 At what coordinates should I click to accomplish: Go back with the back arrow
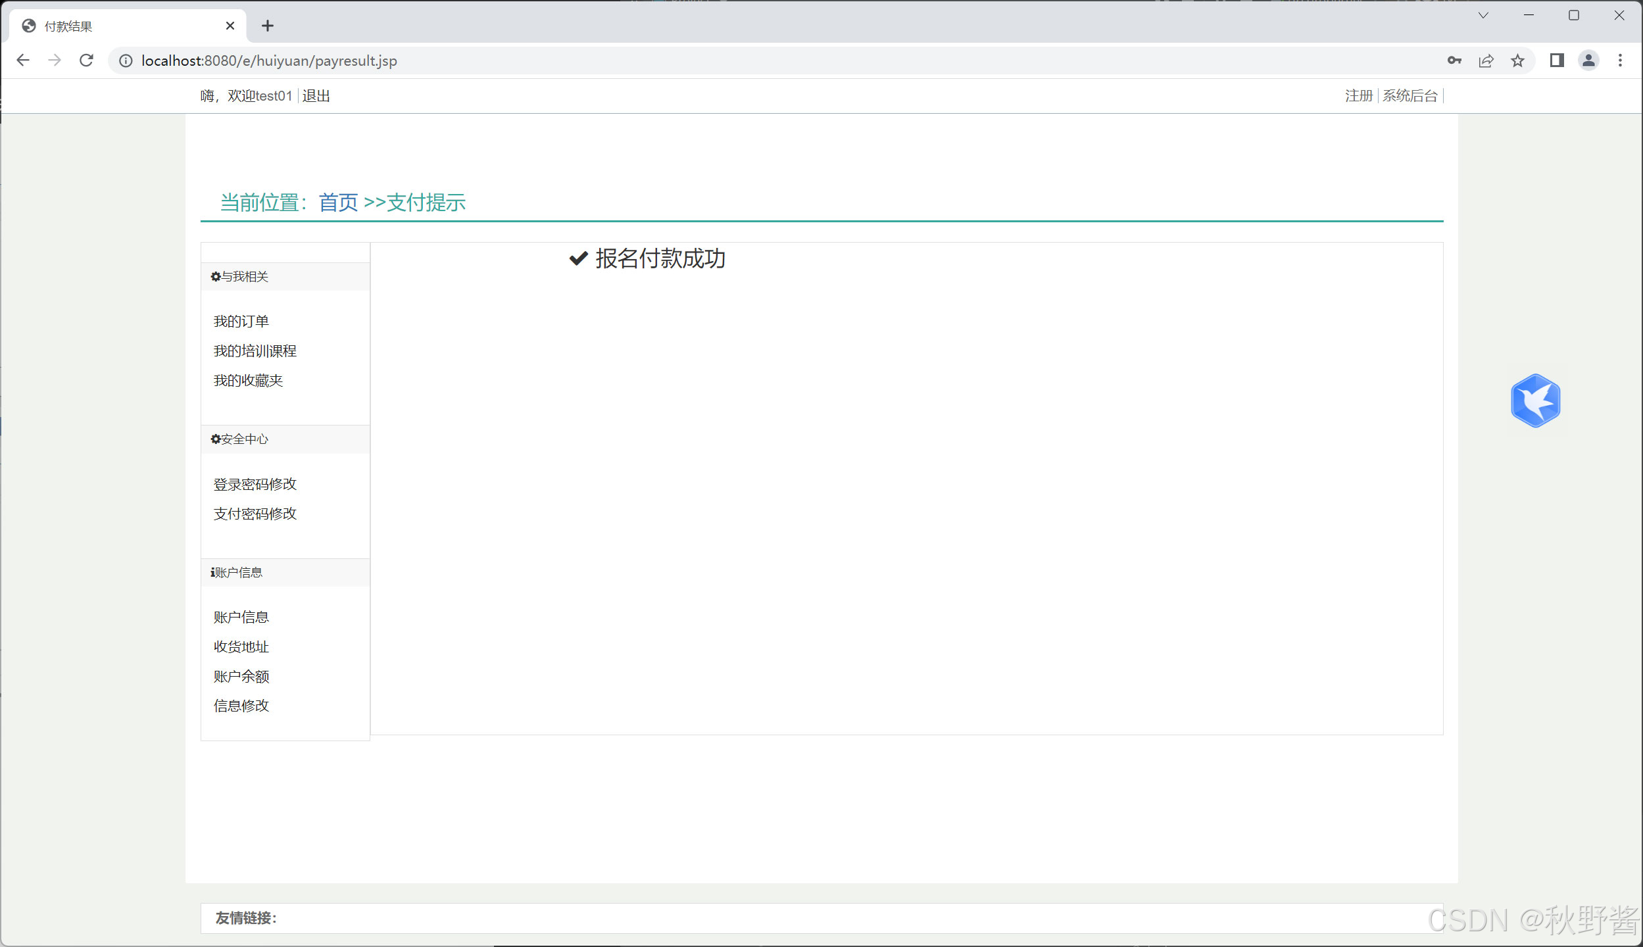point(23,61)
